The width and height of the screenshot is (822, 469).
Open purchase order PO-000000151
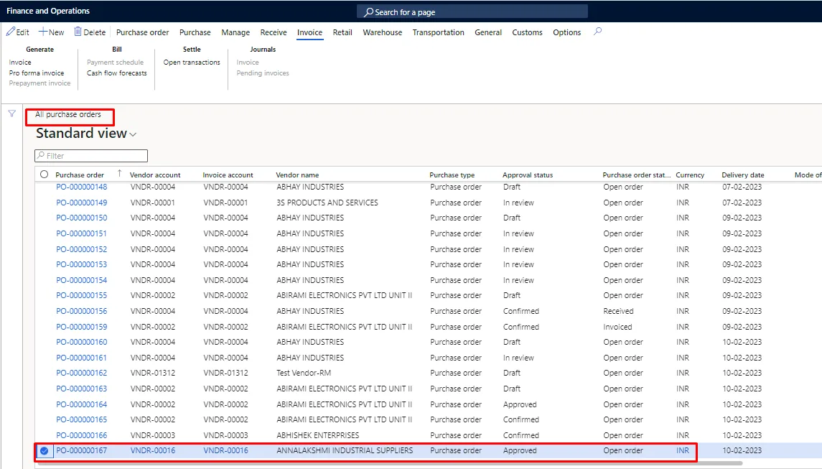click(x=82, y=233)
